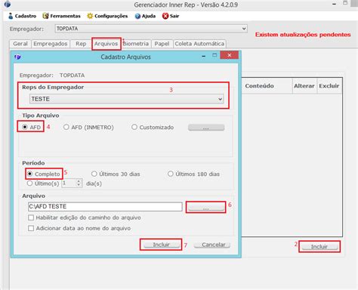The width and height of the screenshot is (358, 290).
Task: Minimize the Gerenciador Inner Rep window
Action: pos(334,5)
